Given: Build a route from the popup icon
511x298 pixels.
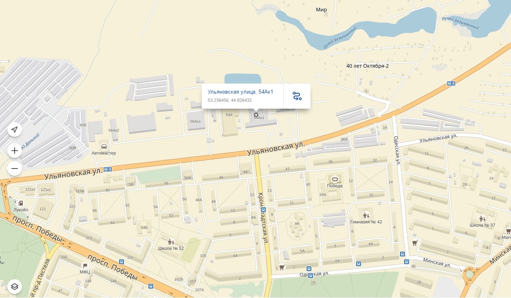Looking at the screenshot, I should pos(297,96).
